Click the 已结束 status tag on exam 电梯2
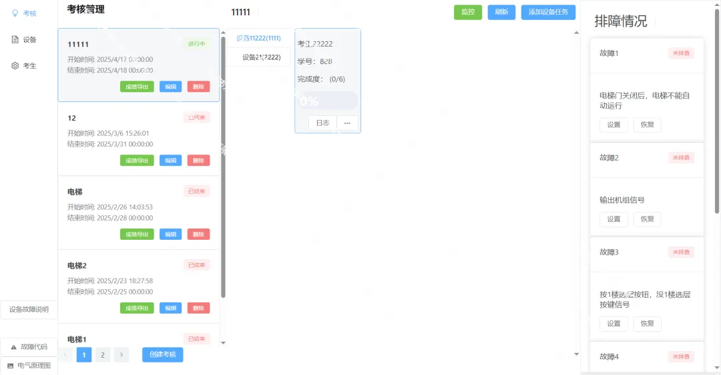The image size is (721, 375). tap(196, 265)
